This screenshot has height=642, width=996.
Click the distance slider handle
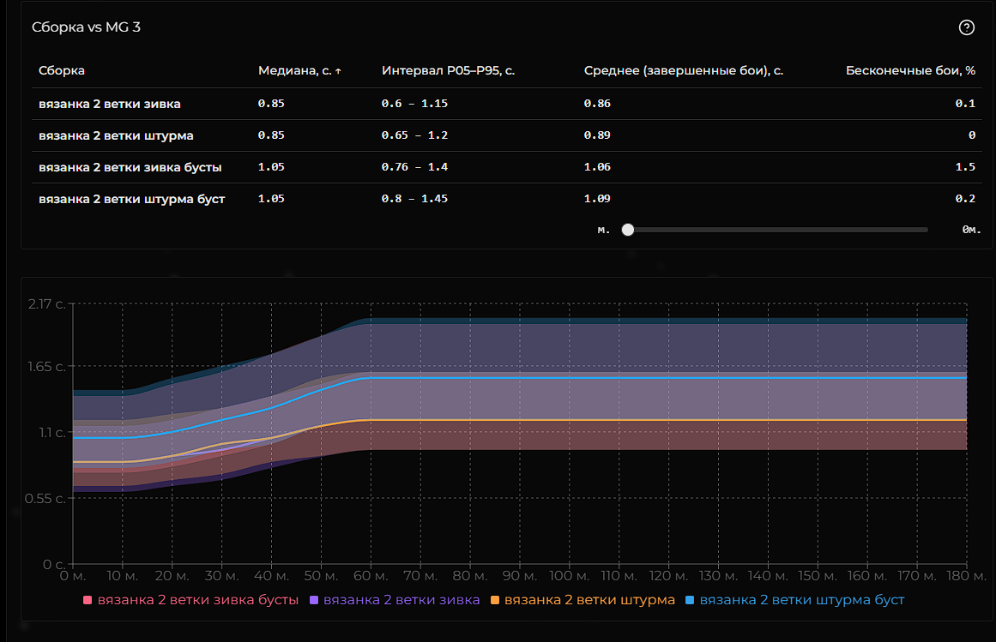coord(628,230)
